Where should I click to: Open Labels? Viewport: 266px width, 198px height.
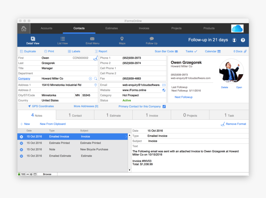[x=74, y=52]
